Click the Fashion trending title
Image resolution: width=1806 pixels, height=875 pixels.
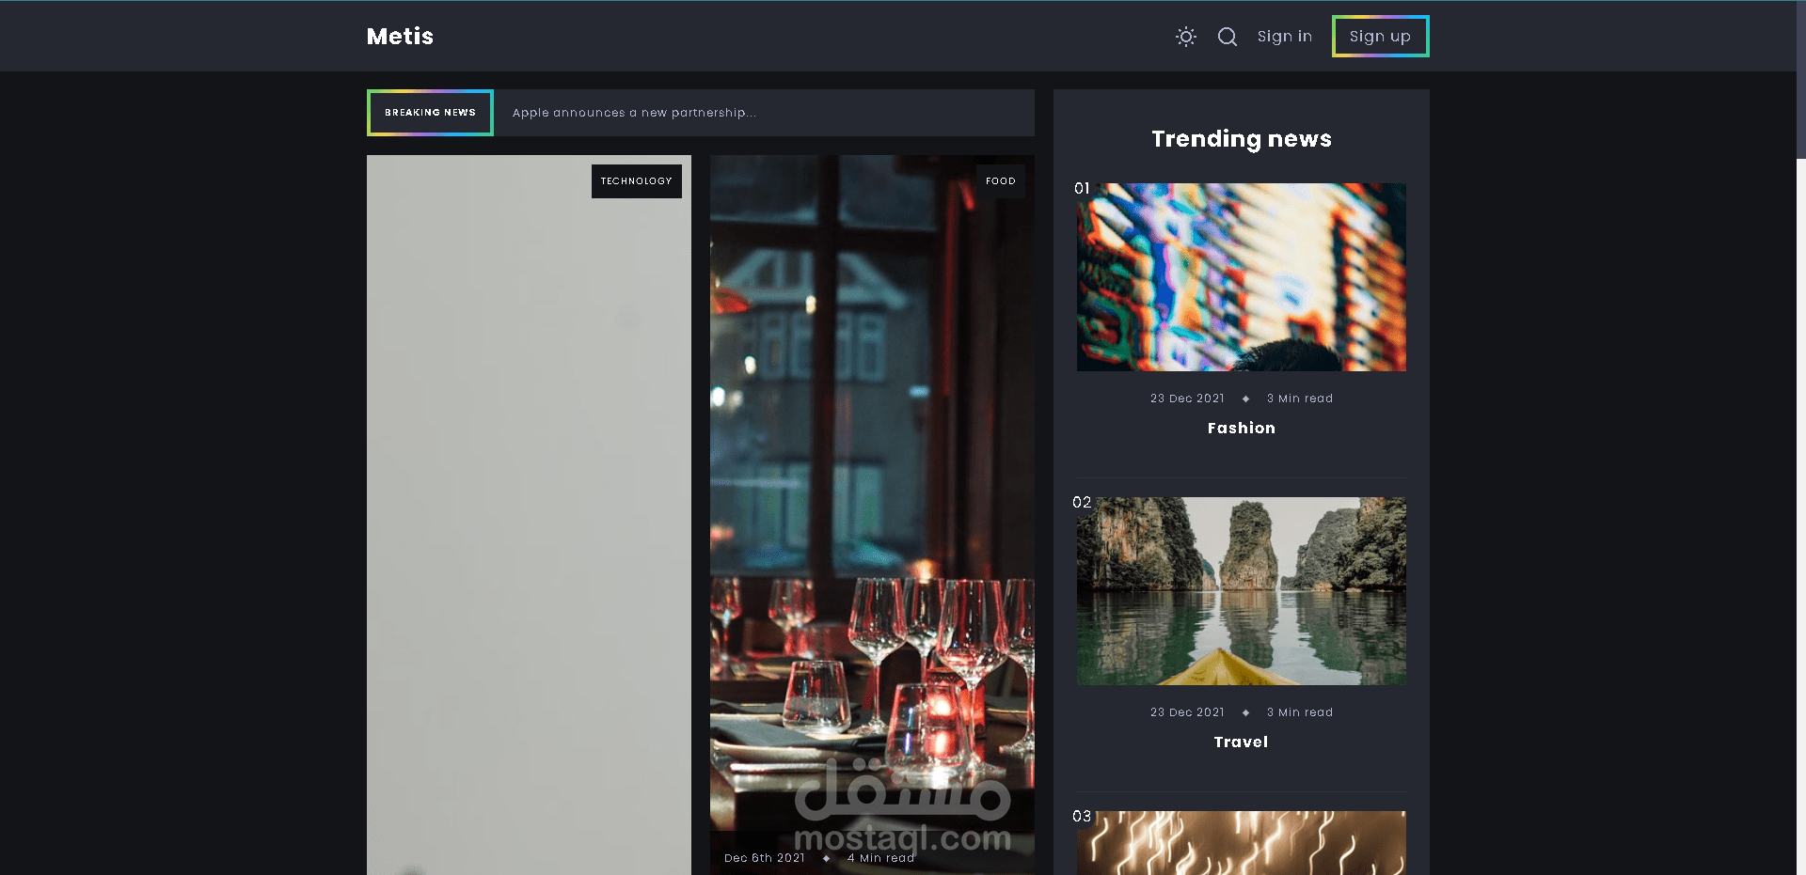pyautogui.click(x=1242, y=429)
